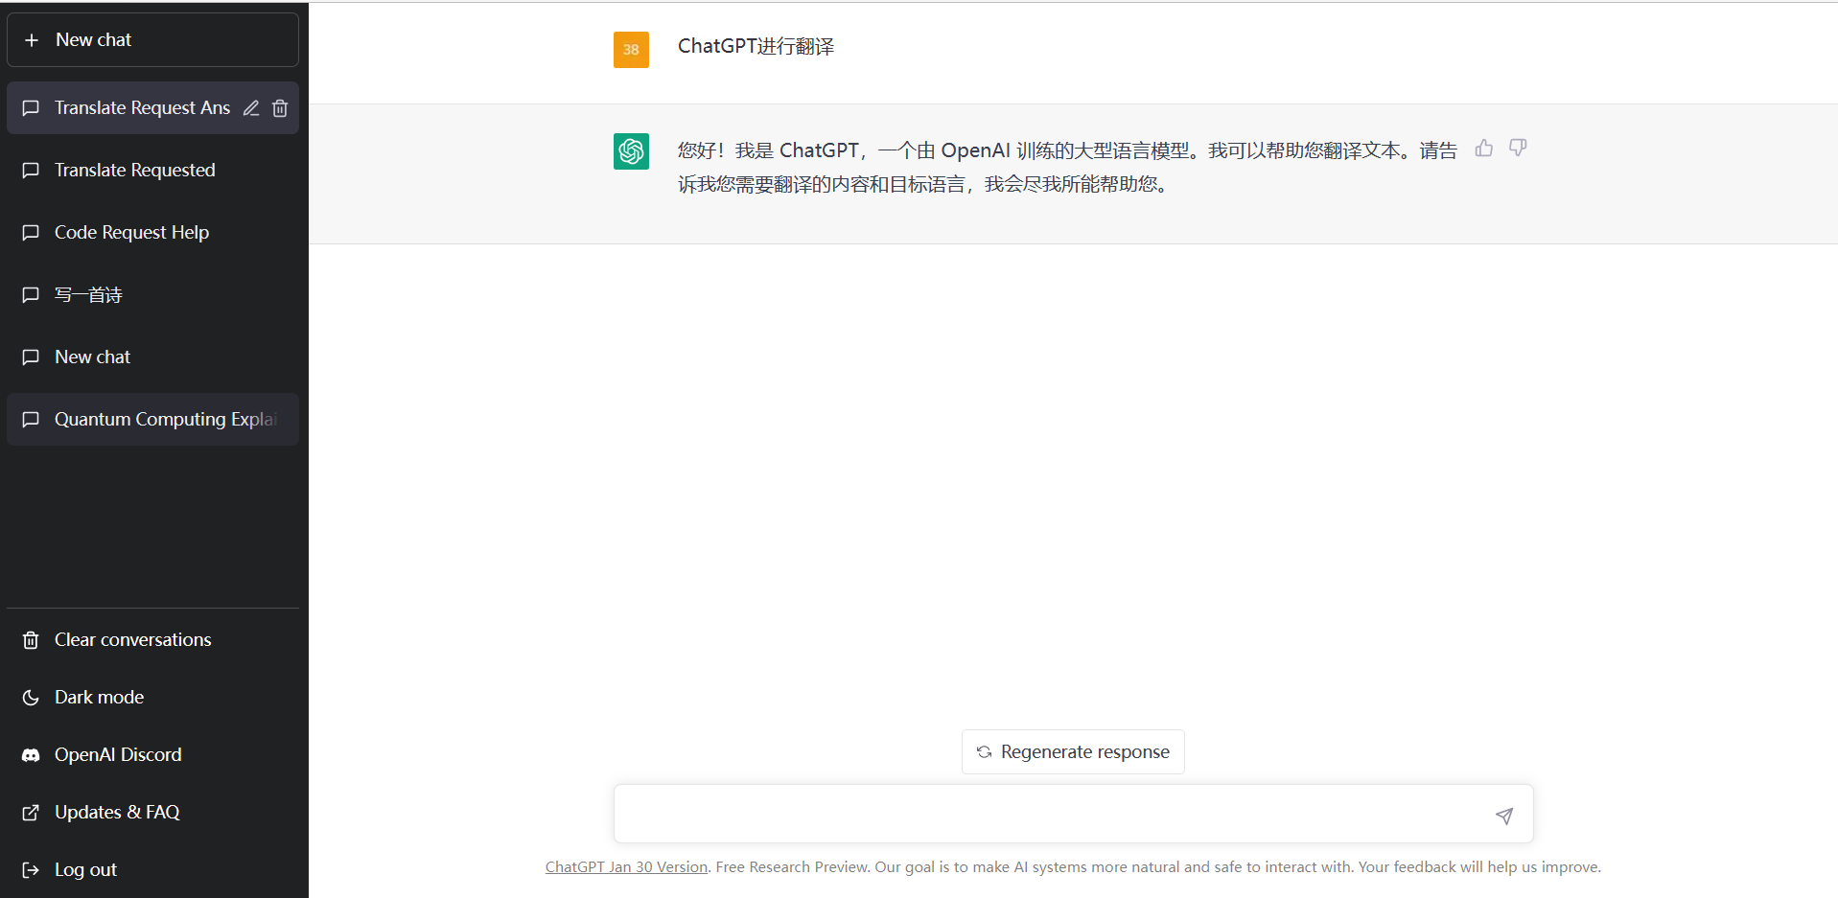Click the chat bubble icon beside Translate Requested
Image resolution: width=1838 pixels, height=898 pixels.
[31, 171]
